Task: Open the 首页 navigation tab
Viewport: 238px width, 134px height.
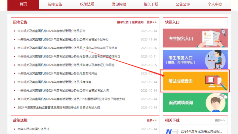Action: 23,4
